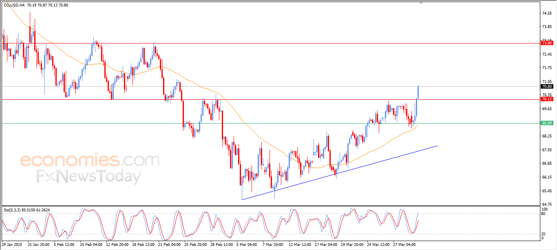Click the latest blue bullish candle
Screen dimensions: 557x250
[x=418, y=92]
